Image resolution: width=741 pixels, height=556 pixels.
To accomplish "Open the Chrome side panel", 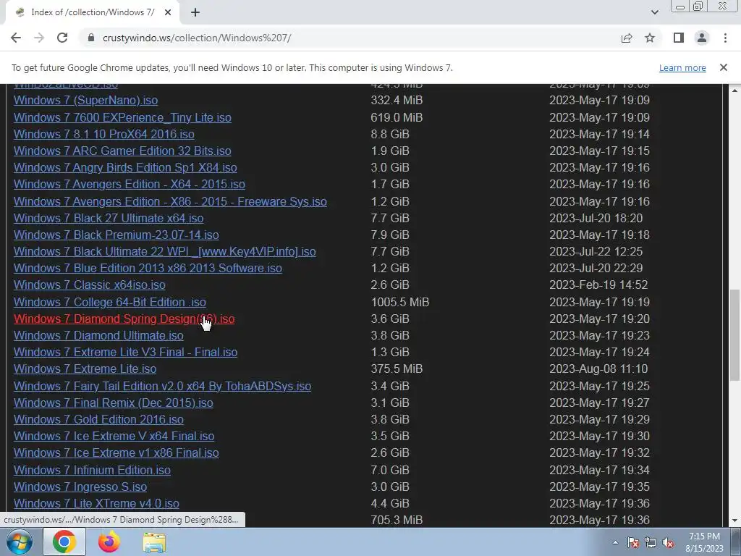I will (x=679, y=38).
